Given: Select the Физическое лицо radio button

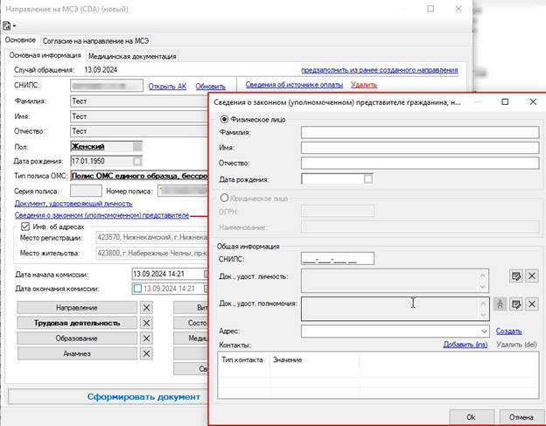Looking at the screenshot, I should 224,119.
